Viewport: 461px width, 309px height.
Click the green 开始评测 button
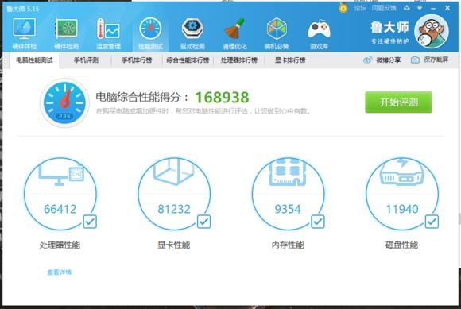click(x=398, y=102)
